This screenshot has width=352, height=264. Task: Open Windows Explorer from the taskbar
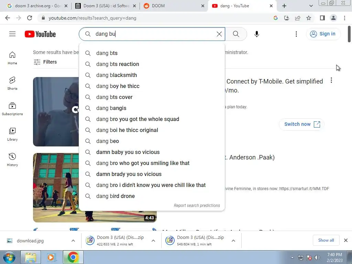pyautogui.click(x=31, y=257)
